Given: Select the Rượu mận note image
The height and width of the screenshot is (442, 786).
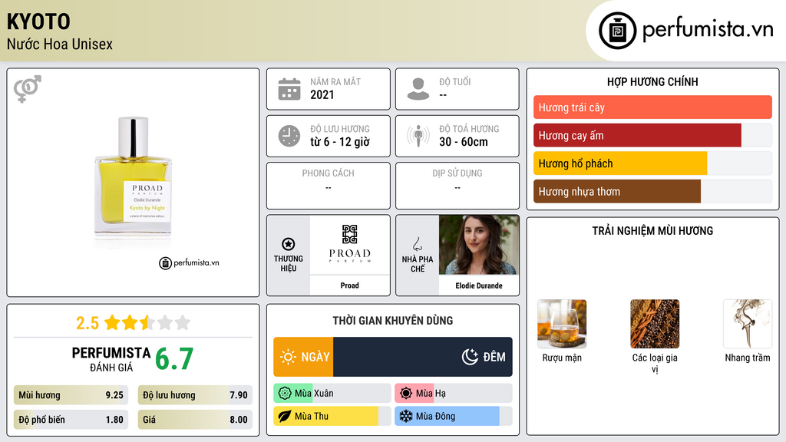Looking at the screenshot, I should (562, 325).
